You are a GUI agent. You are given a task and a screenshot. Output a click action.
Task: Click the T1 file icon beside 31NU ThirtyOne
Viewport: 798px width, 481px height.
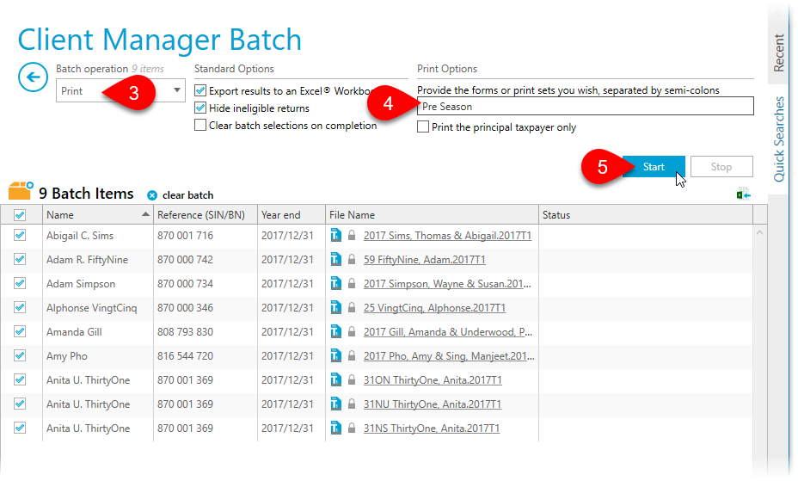coord(336,404)
